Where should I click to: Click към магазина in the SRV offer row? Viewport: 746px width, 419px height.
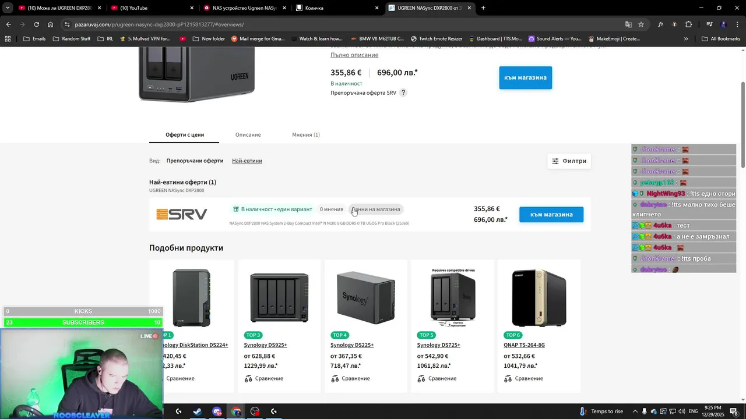click(x=551, y=214)
